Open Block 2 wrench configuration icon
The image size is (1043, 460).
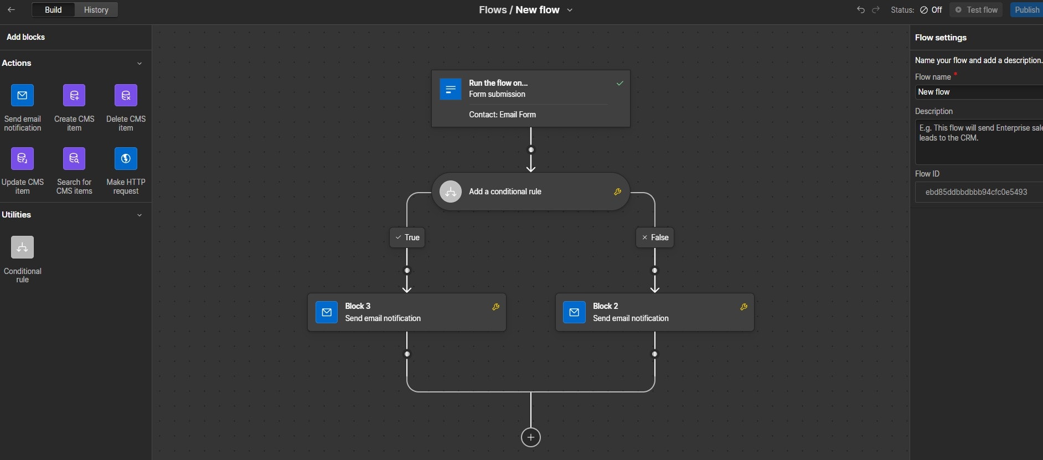[x=744, y=307]
